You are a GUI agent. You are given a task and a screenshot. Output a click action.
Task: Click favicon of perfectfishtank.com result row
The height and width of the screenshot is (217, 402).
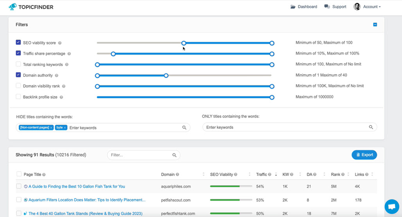coord(25,213)
